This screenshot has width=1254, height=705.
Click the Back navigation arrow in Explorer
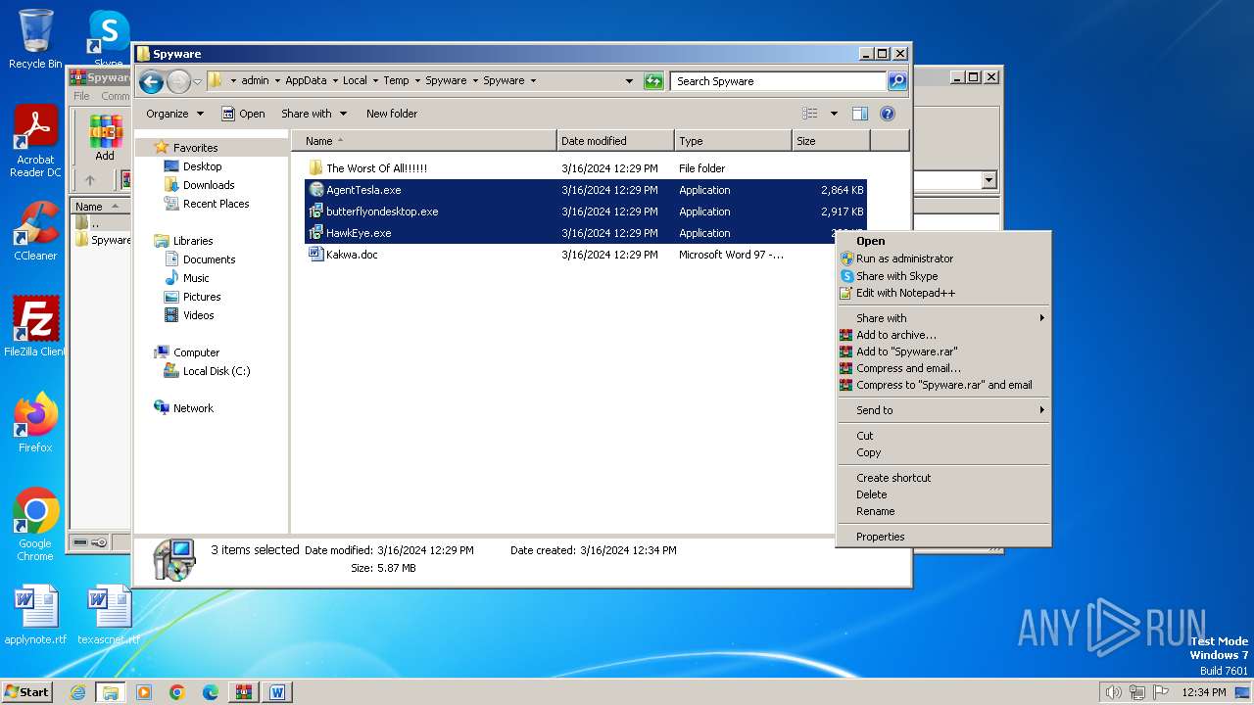click(151, 81)
